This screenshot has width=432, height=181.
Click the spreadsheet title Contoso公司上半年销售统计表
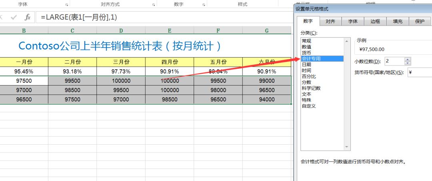coord(120,46)
